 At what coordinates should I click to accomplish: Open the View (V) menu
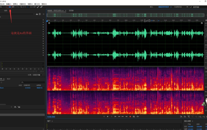(x=30, y=4)
